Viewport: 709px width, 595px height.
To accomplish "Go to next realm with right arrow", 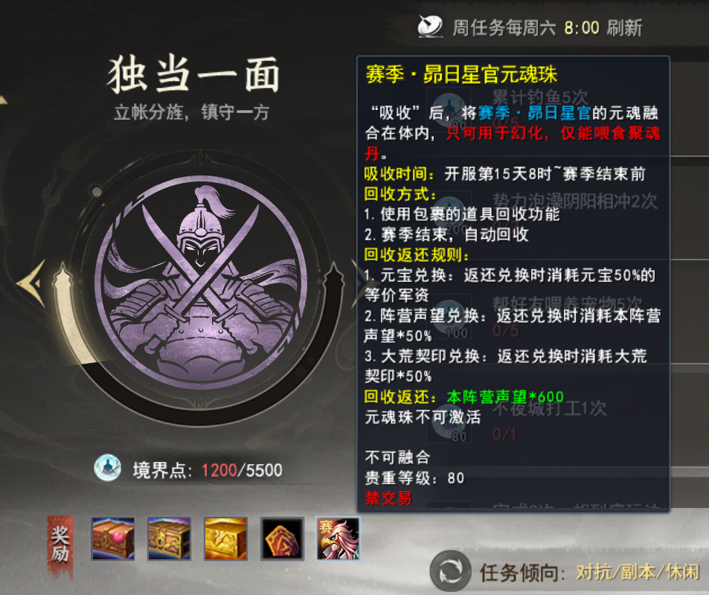I will point(355,284).
